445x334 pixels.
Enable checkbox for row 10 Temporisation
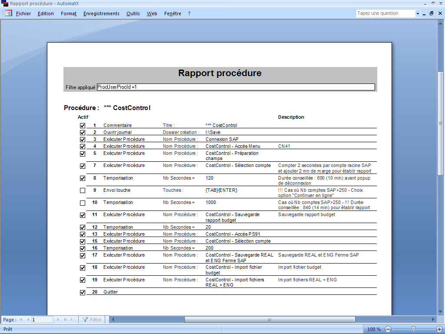pos(83,203)
